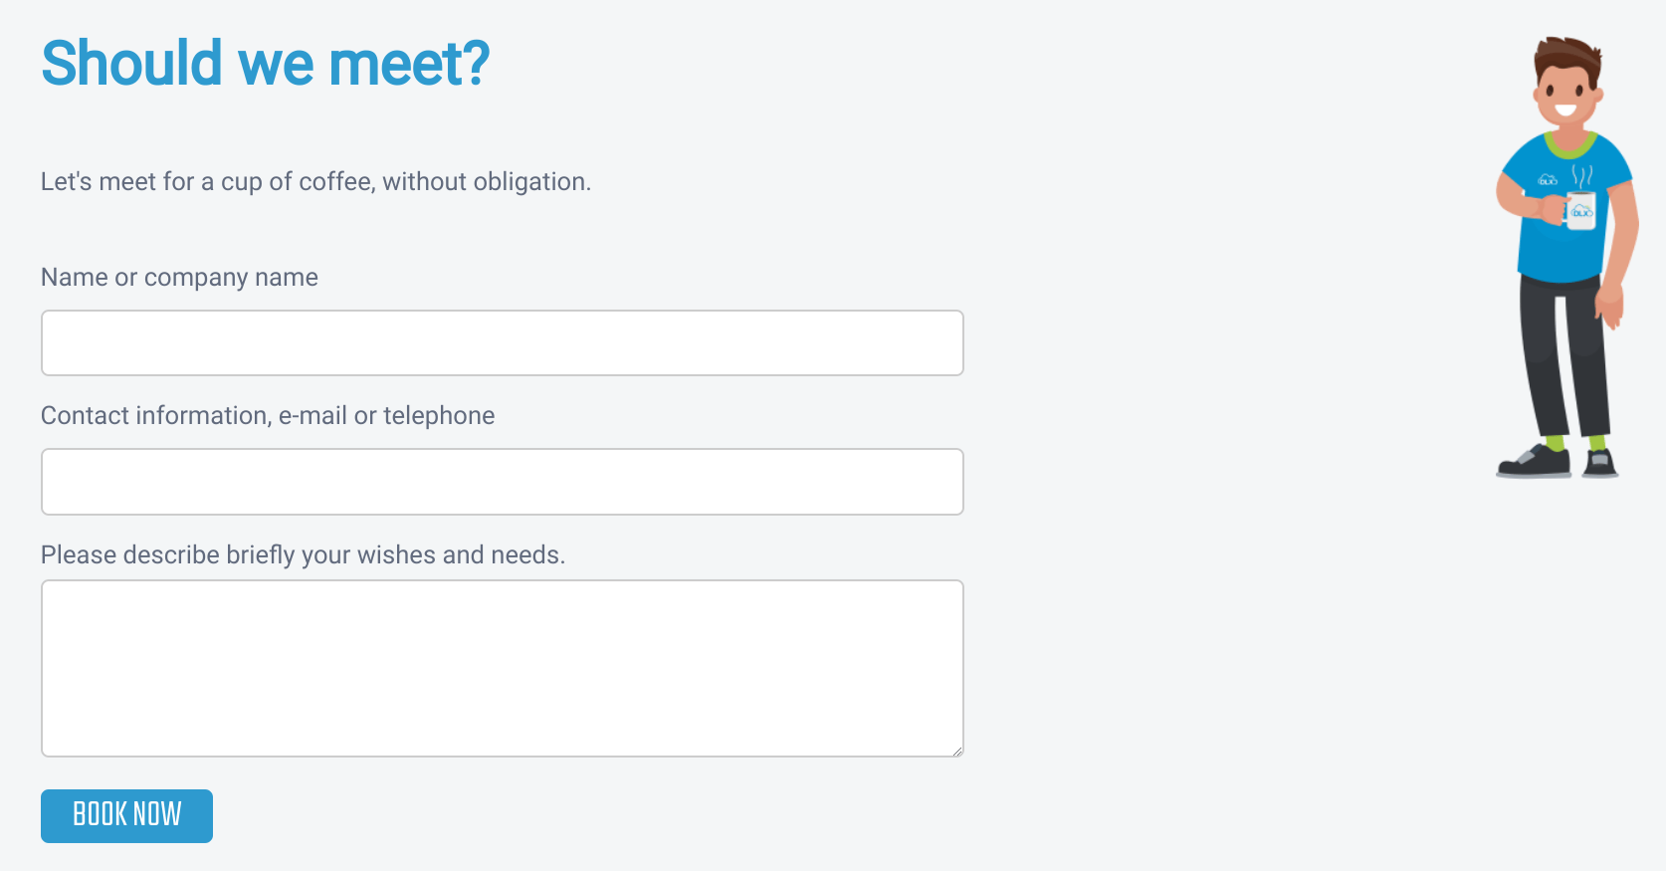Grab the textarea resize handle corner

(957, 751)
